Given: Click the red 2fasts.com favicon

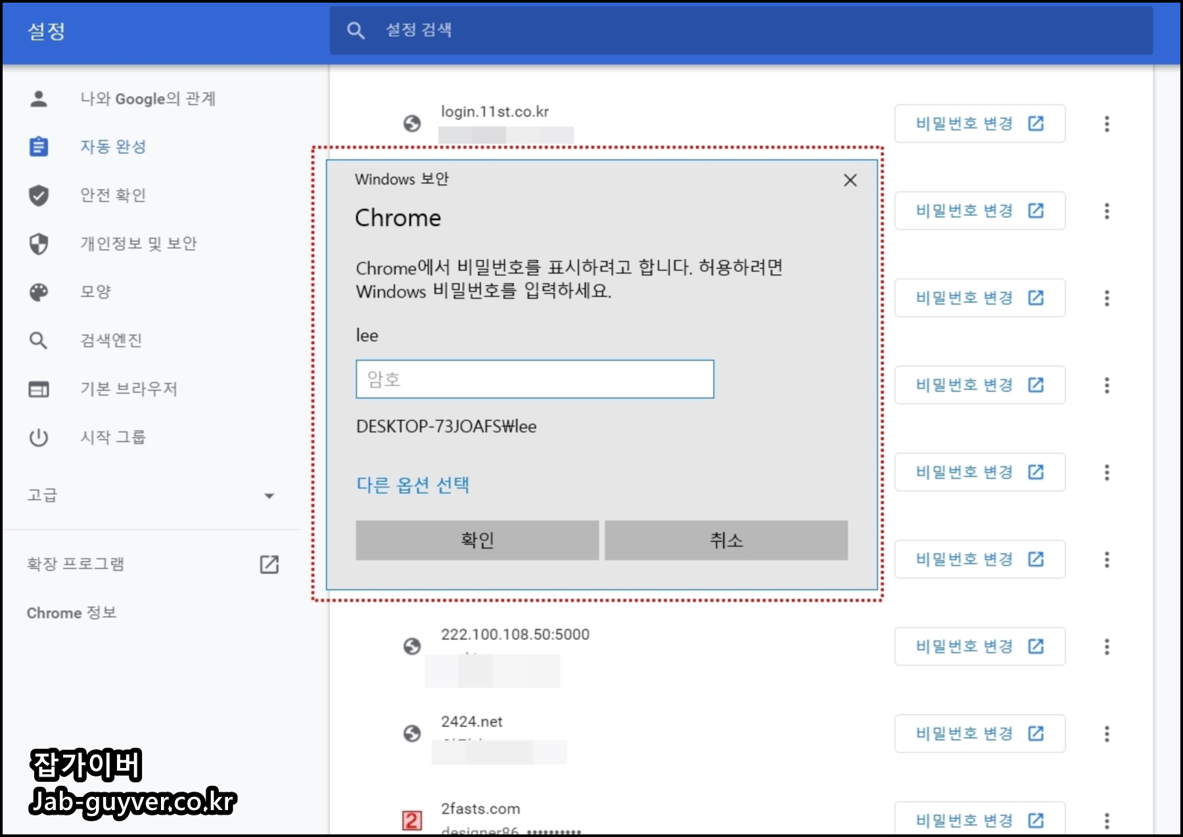Looking at the screenshot, I should [x=412, y=821].
